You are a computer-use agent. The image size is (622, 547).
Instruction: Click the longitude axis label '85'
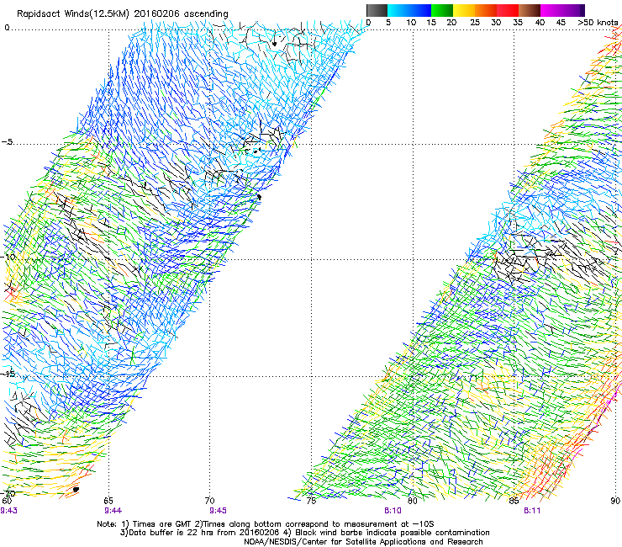tap(514, 501)
